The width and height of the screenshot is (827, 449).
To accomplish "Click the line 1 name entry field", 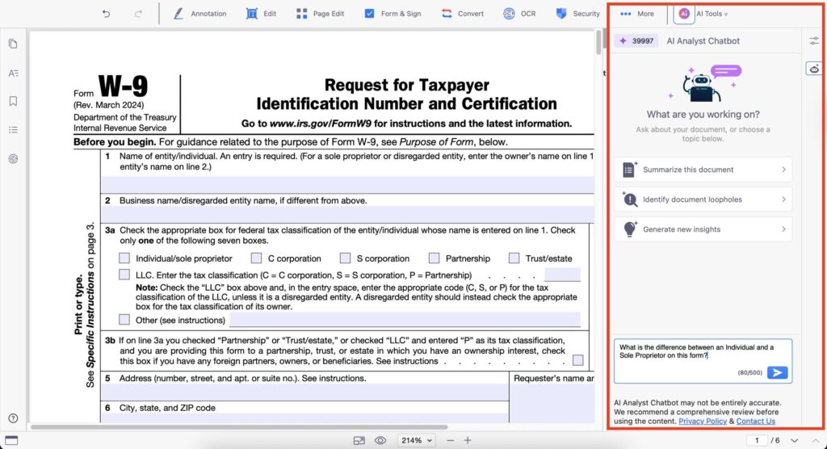I will [x=347, y=184].
